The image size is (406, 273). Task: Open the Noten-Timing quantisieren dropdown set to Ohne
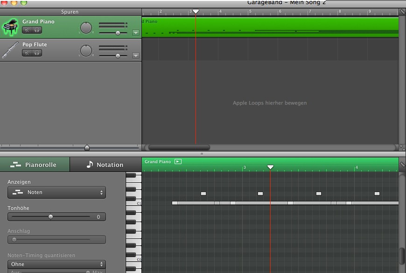pos(57,264)
